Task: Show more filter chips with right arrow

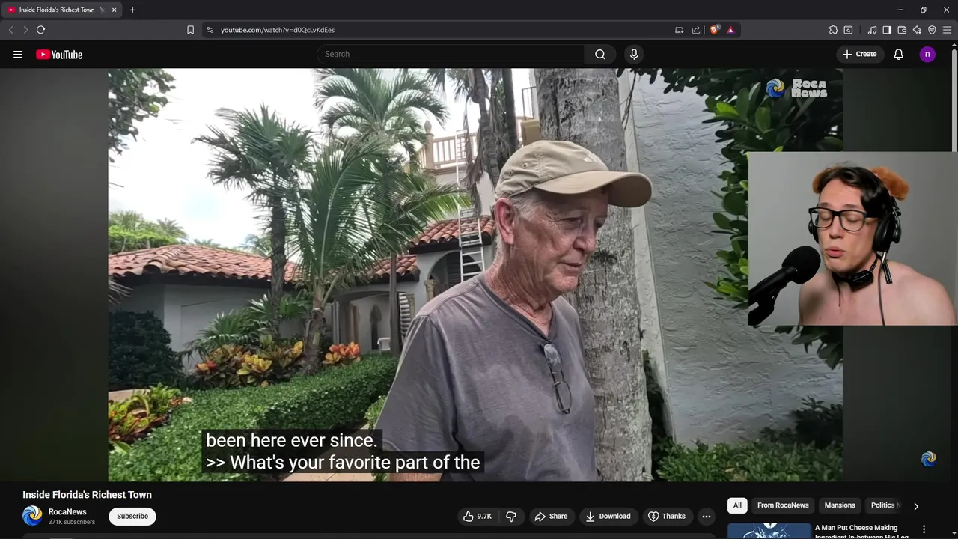Action: [x=916, y=506]
